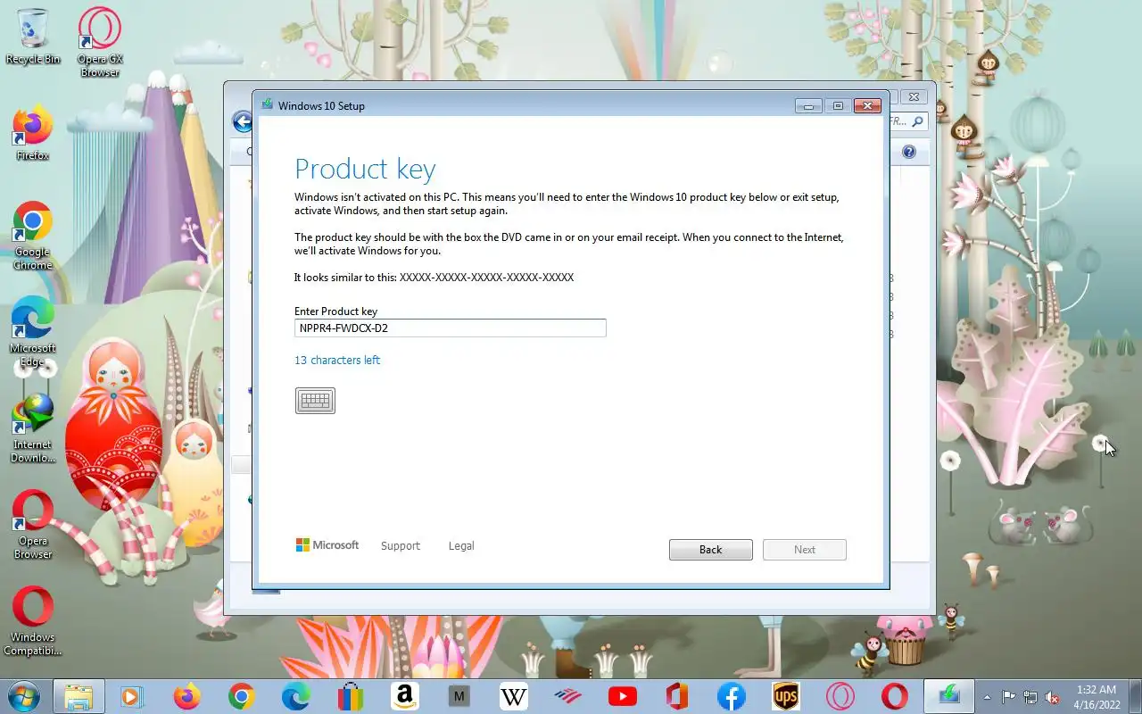The height and width of the screenshot is (714, 1142).
Task: Open the Windows Start menu
Action: pyautogui.click(x=24, y=696)
